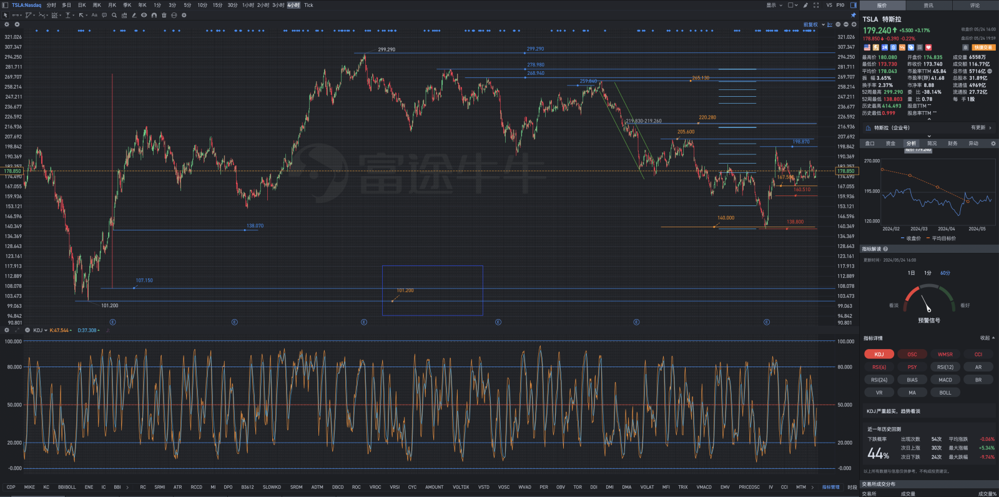Enable the magnet snap tool

[154, 15]
